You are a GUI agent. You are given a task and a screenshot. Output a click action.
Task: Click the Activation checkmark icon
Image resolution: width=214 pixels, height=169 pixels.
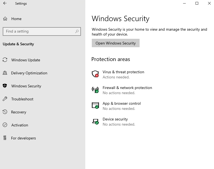(5, 125)
